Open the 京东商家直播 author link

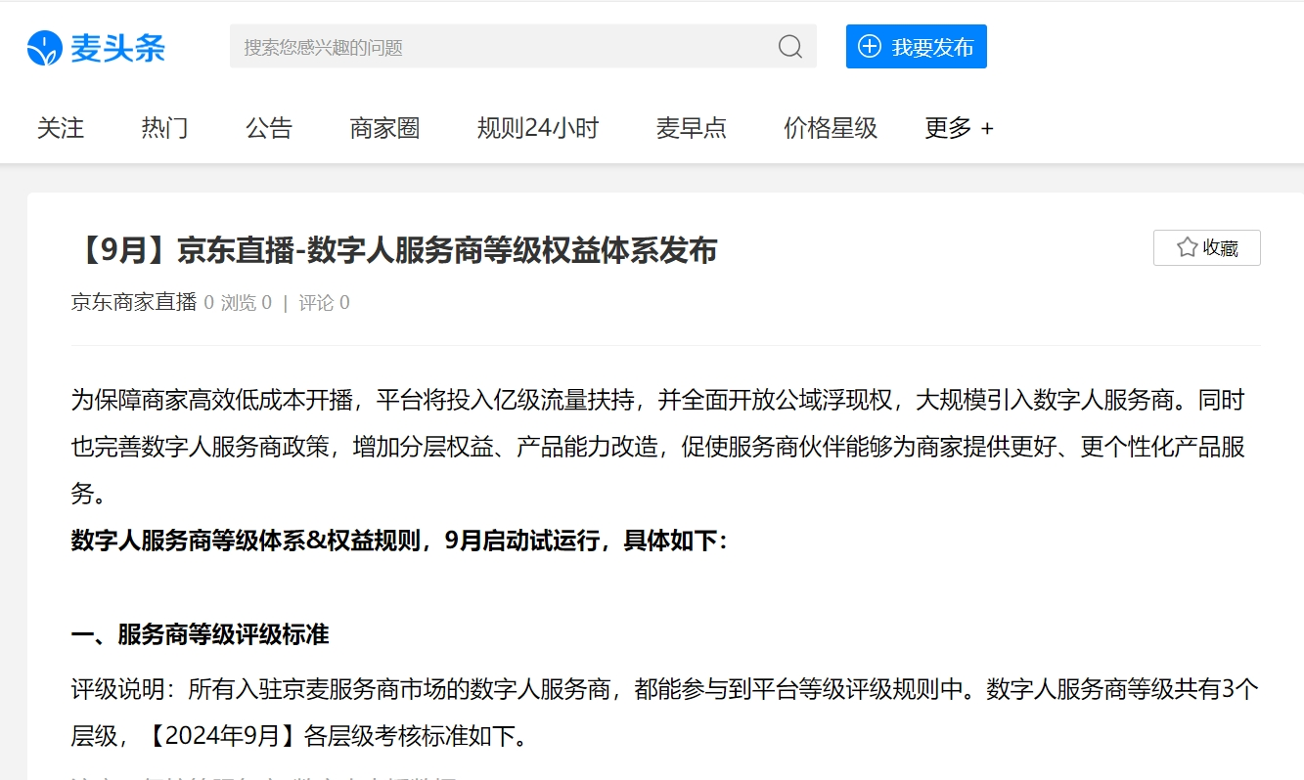tap(134, 303)
